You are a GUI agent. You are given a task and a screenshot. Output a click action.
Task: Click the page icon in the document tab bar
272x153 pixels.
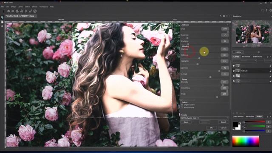(x=221, y=16)
